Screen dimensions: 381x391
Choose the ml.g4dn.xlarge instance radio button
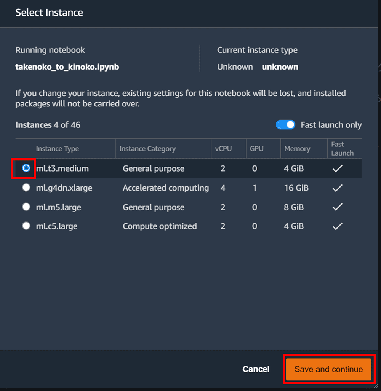26,188
